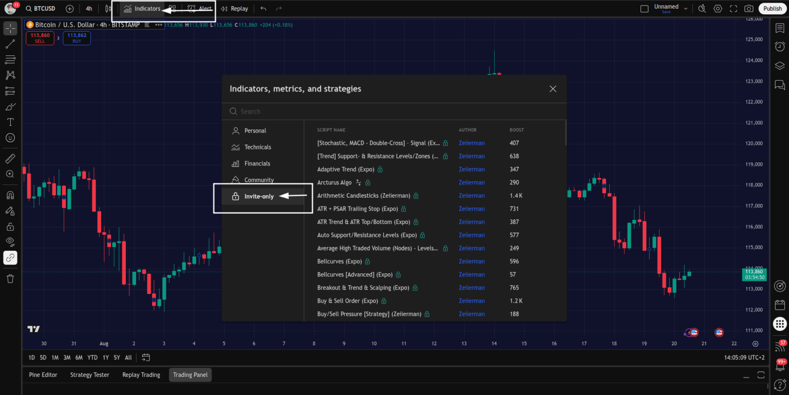
Task: Select the 1D time range
Action: (x=31, y=358)
